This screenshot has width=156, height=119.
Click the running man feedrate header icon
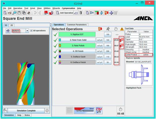pos(108,29)
